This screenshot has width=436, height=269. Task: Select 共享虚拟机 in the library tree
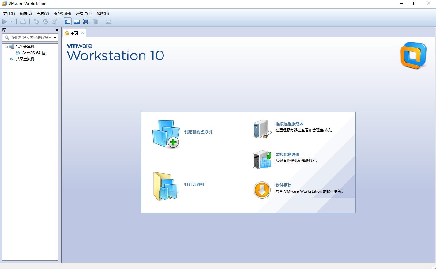[25, 59]
